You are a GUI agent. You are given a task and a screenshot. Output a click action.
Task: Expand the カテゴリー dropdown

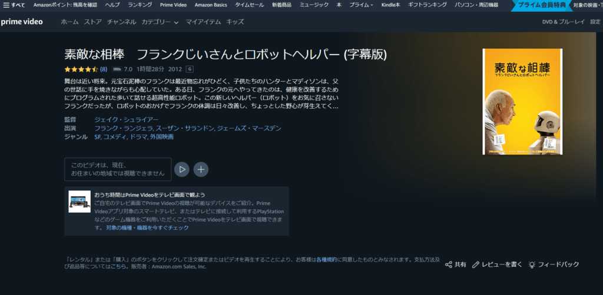pyautogui.click(x=160, y=22)
